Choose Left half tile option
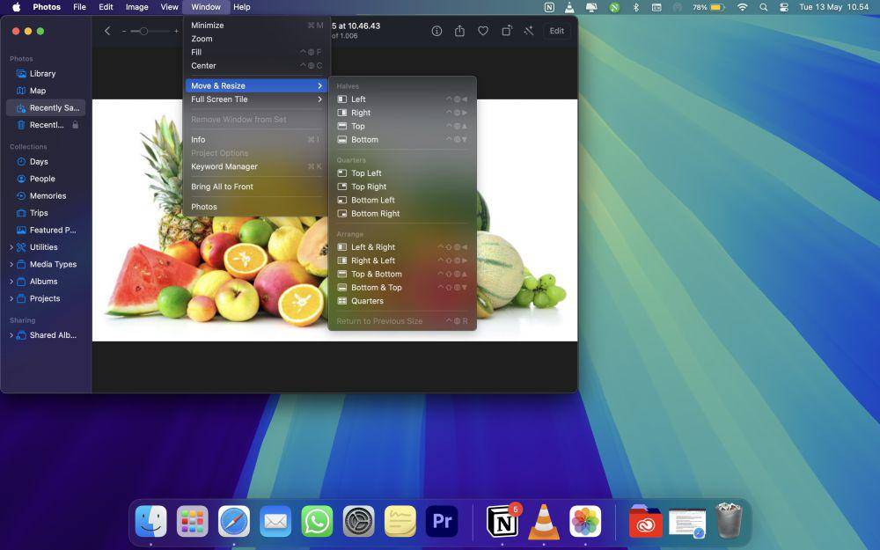 tap(402, 99)
